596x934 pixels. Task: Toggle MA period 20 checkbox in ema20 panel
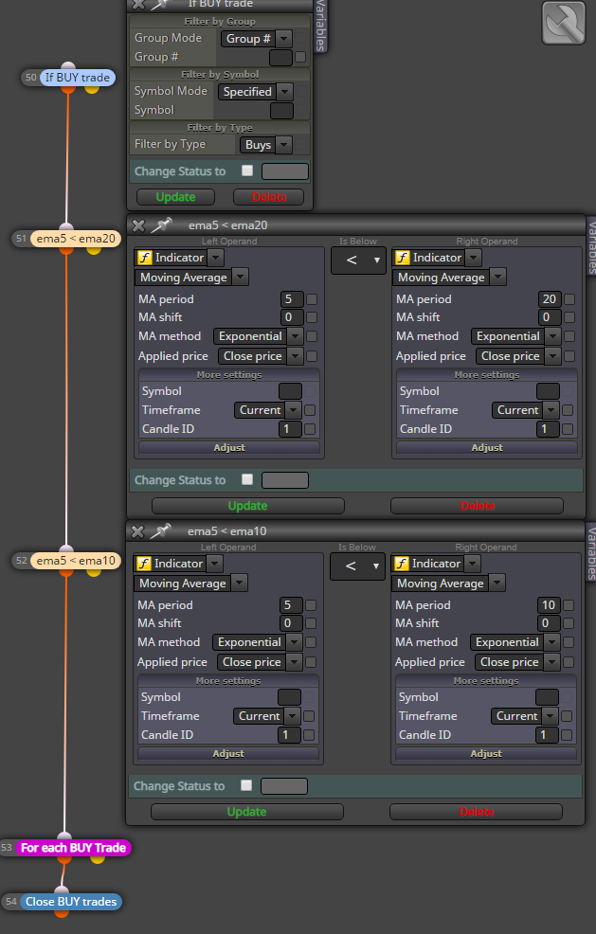click(569, 299)
